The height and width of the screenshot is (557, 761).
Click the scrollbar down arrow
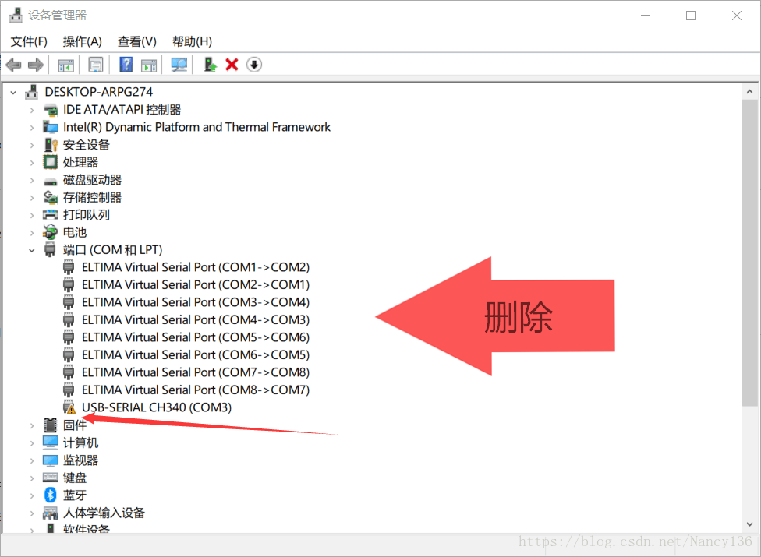point(749,524)
